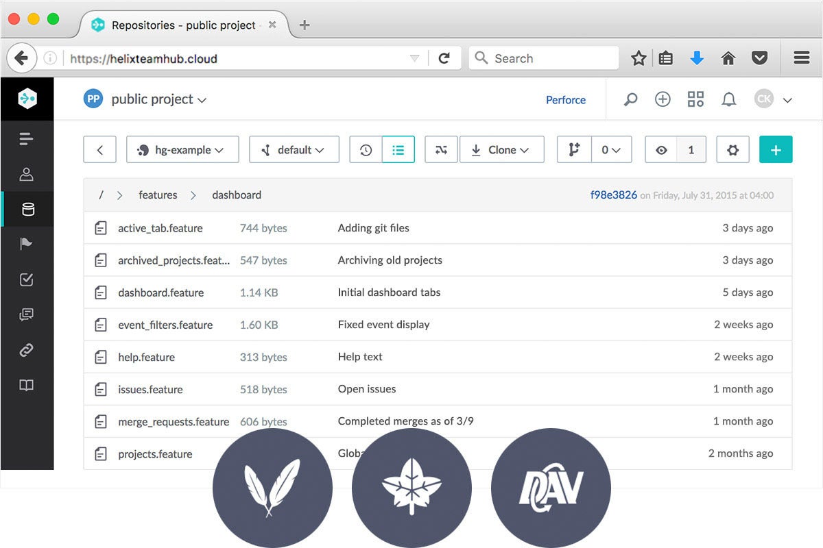The height and width of the screenshot is (548, 823).
Task: Click 'Completed merges as of 3/9' message
Action: coord(406,421)
